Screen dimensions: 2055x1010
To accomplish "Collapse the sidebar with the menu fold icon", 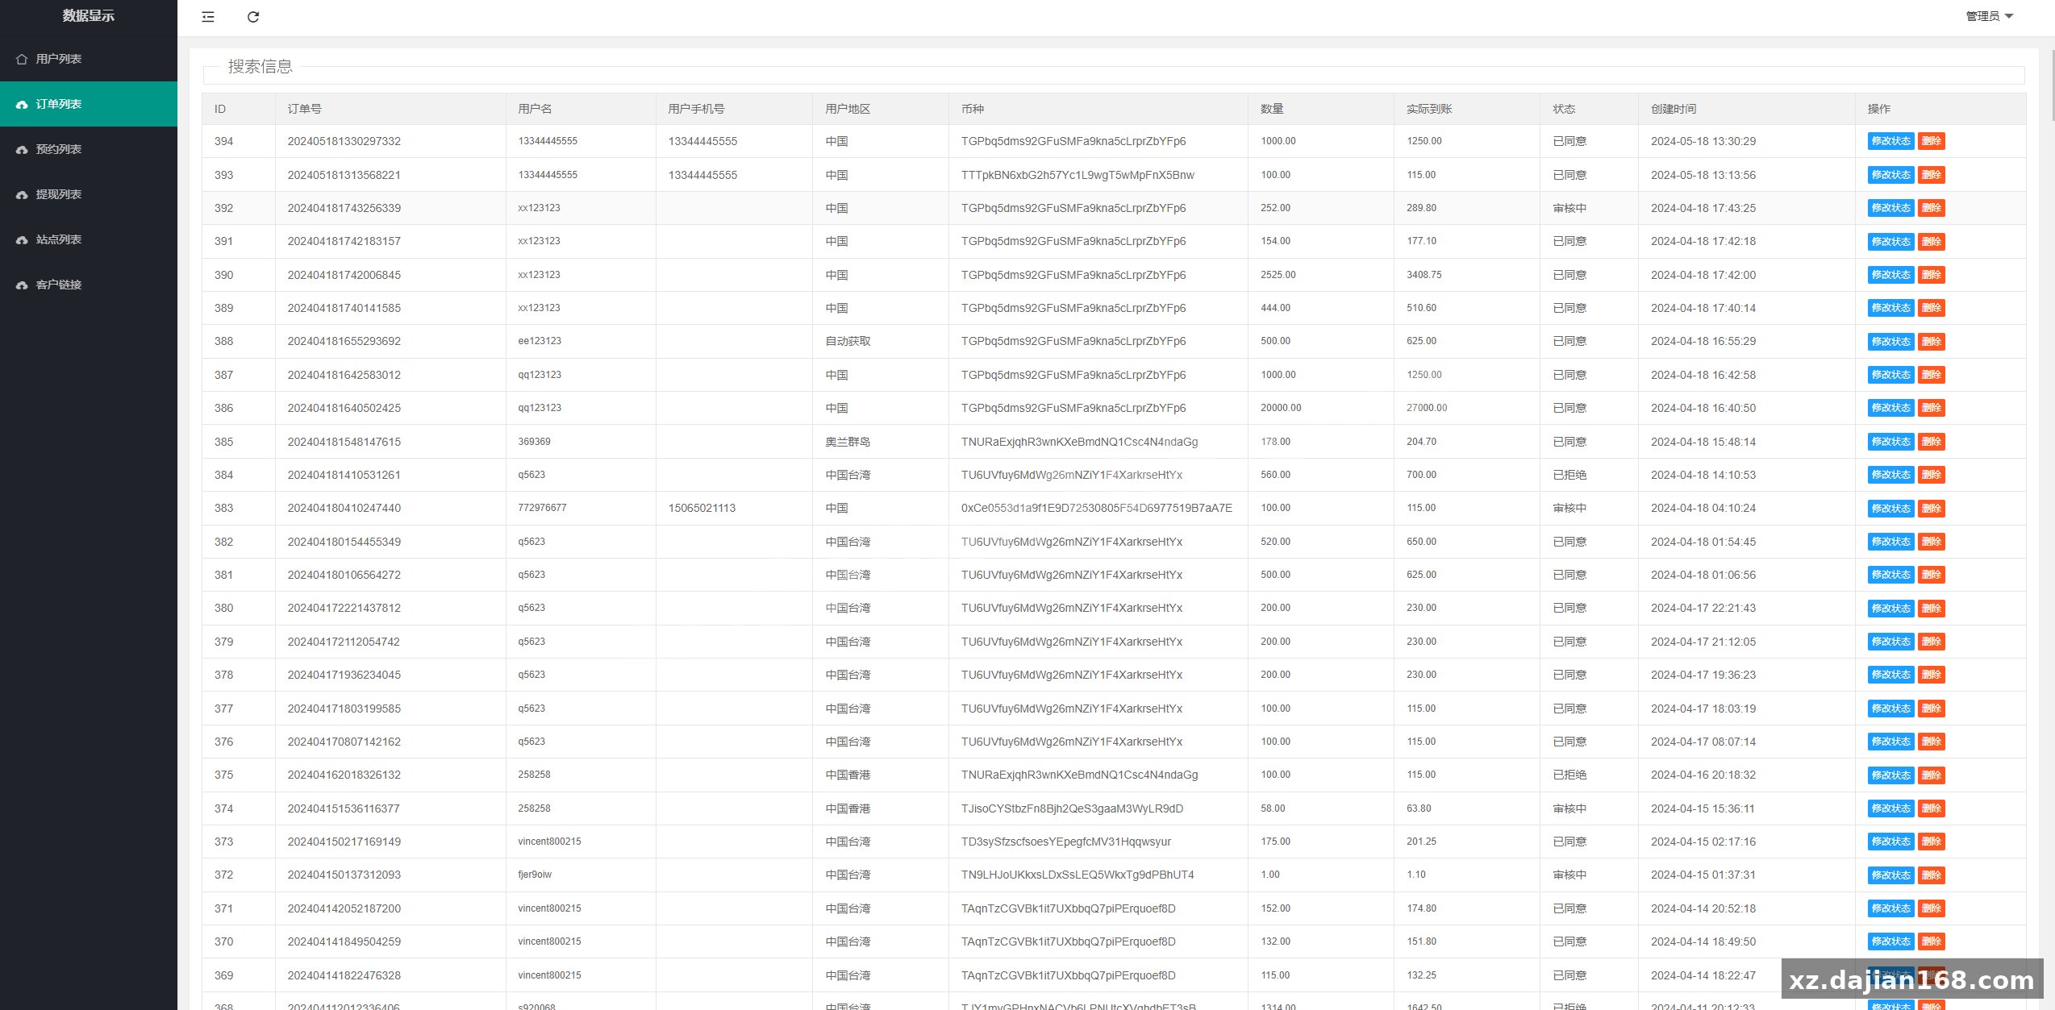I will click(208, 17).
